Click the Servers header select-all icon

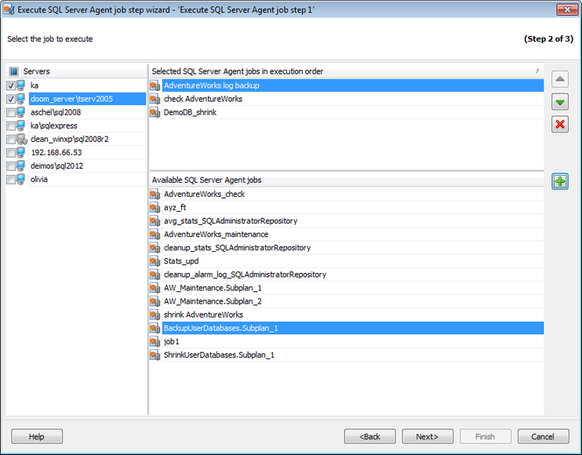[x=14, y=71]
